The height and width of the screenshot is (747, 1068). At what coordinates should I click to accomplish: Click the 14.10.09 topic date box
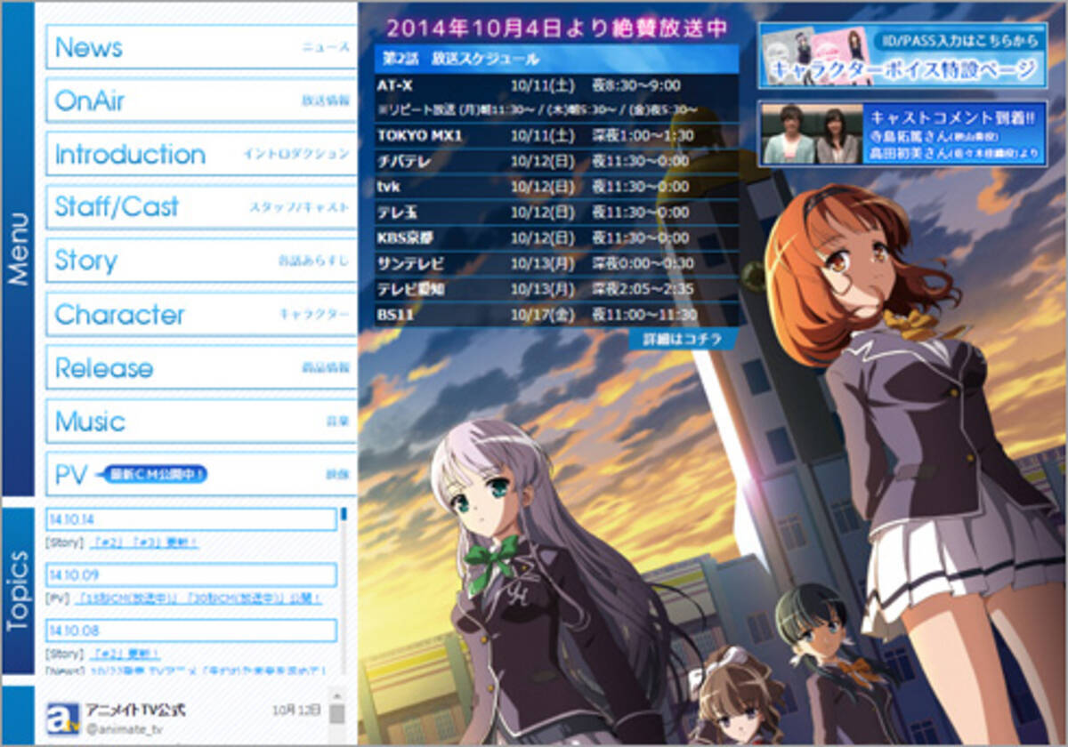pyautogui.click(x=191, y=575)
